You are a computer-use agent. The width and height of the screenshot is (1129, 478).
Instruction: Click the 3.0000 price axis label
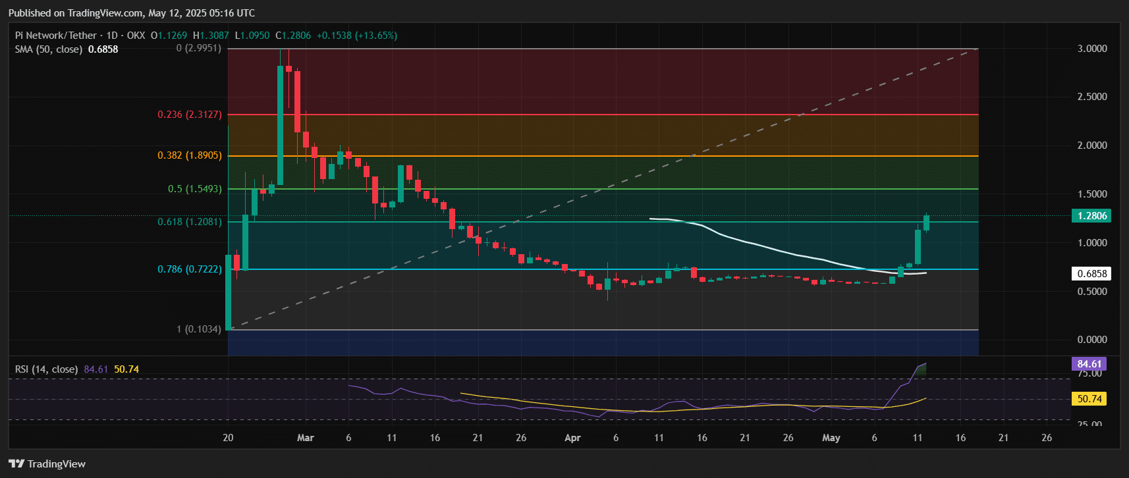pos(1092,49)
